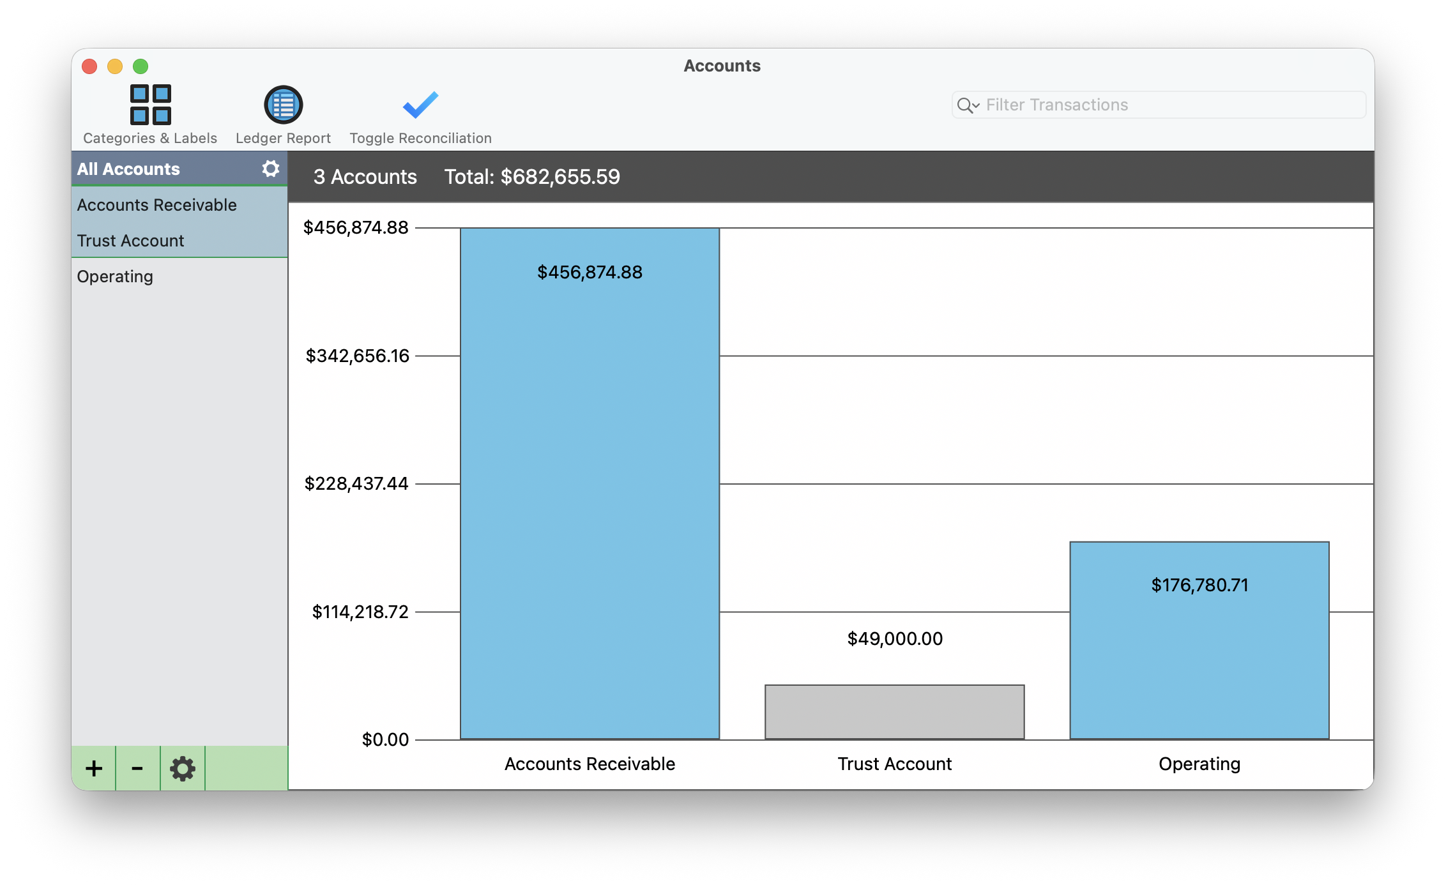Open the Categories & Labels panel
1446x885 pixels.
(x=149, y=115)
